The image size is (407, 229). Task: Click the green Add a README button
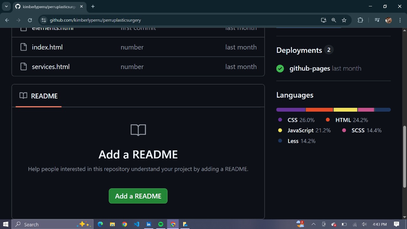[138, 196]
